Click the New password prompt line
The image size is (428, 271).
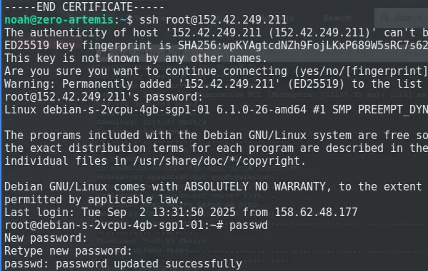click(x=46, y=238)
